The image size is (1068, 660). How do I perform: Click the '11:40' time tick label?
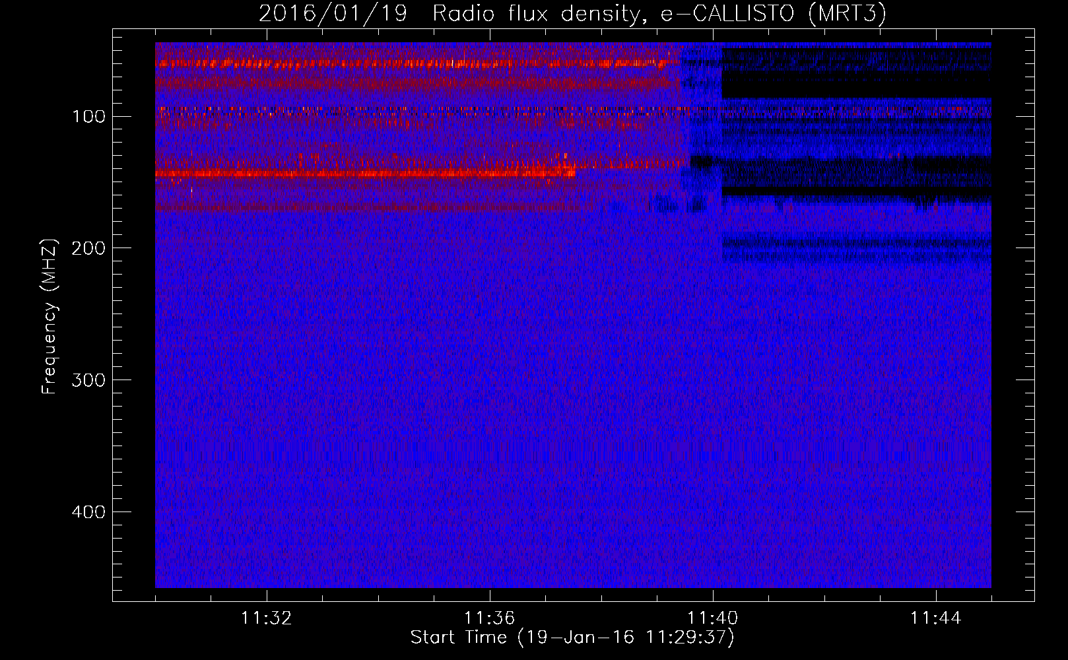click(x=713, y=618)
